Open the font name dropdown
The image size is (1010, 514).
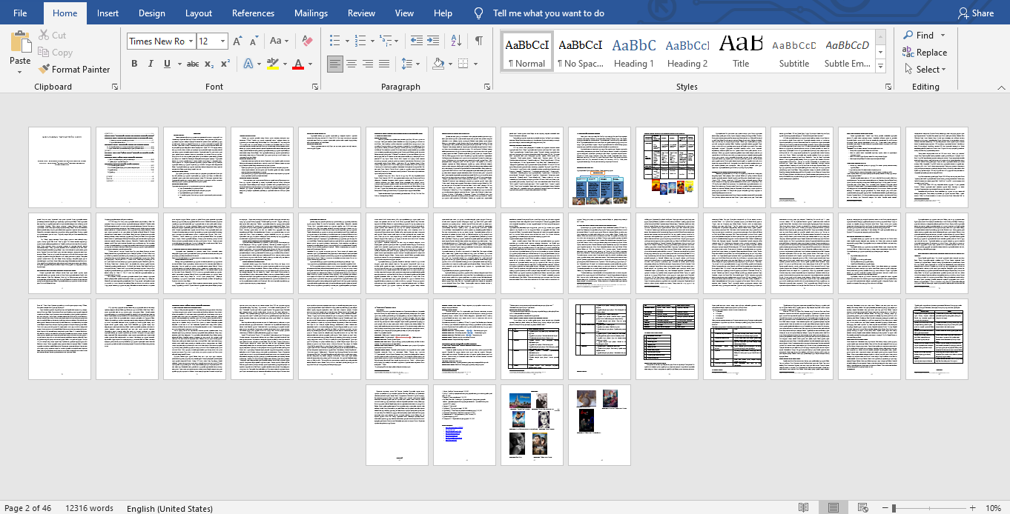pyautogui.click(x=191, y=41)
